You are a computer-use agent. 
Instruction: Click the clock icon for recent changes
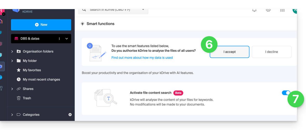point(18,80)
